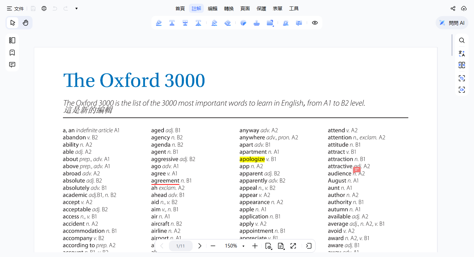Expand the quick access toolbar dropdown arrow
The width and height of the screenshot is (474, 257).
(x=77, y=8)
